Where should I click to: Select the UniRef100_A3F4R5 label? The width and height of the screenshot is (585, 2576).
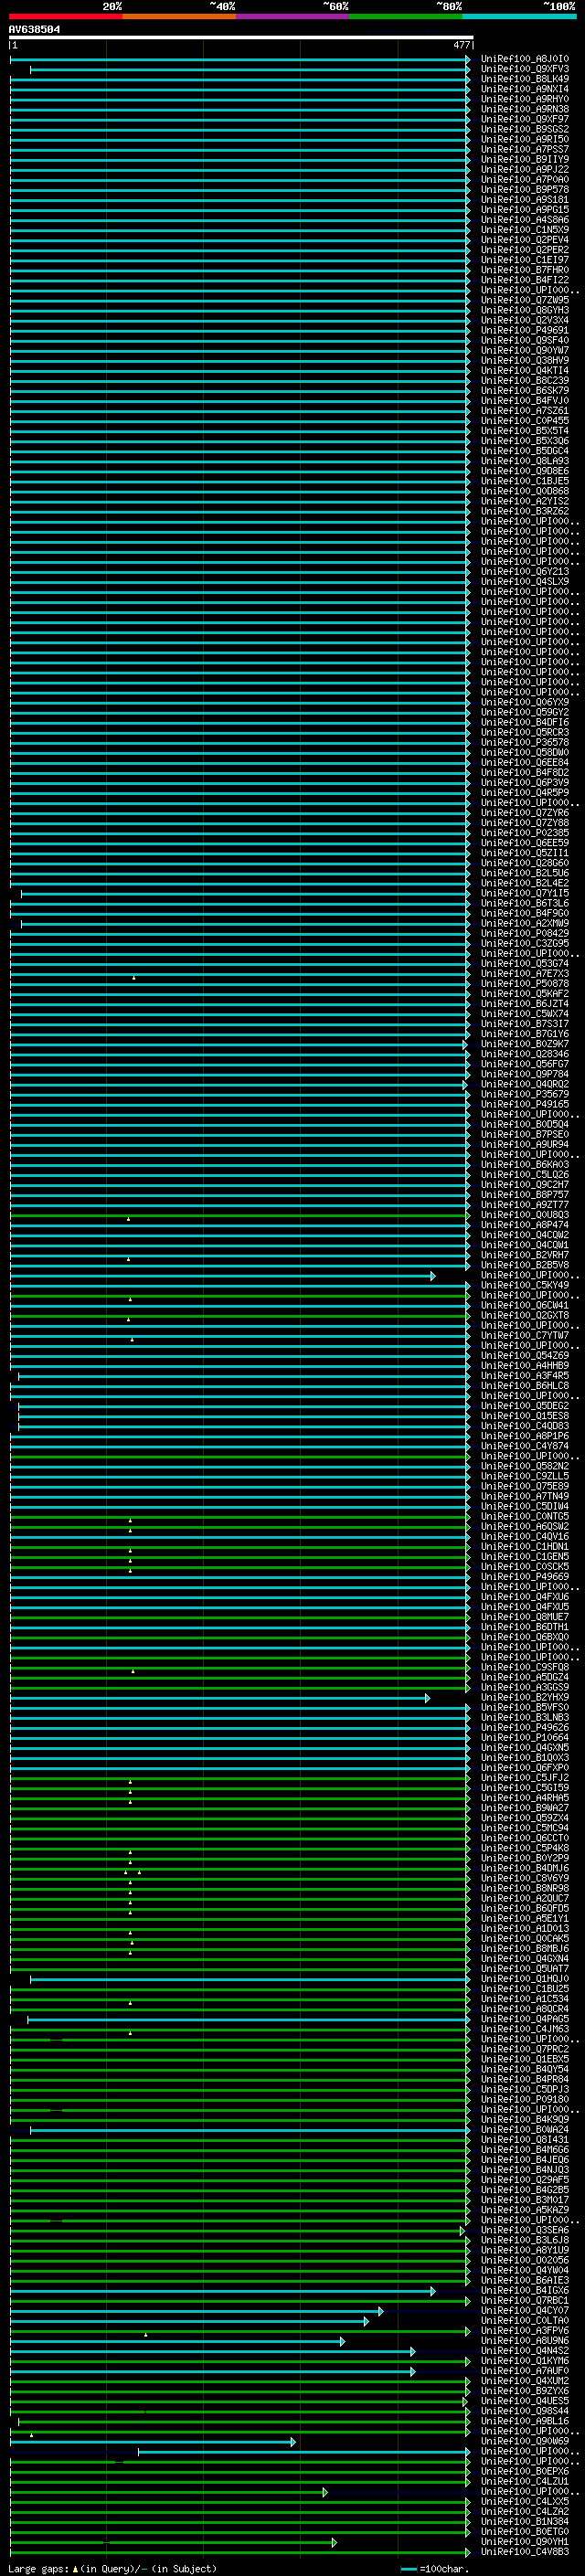coord(525,1376)
